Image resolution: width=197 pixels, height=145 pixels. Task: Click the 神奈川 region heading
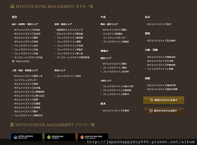pos(104,51)
